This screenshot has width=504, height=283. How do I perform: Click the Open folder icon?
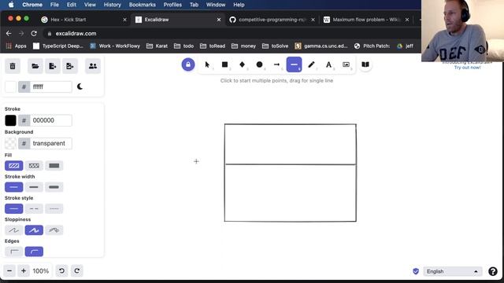[x=35, y=66]
